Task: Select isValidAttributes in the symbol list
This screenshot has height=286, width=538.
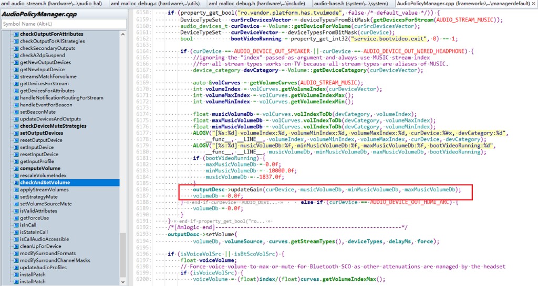Action: point(38,211)
